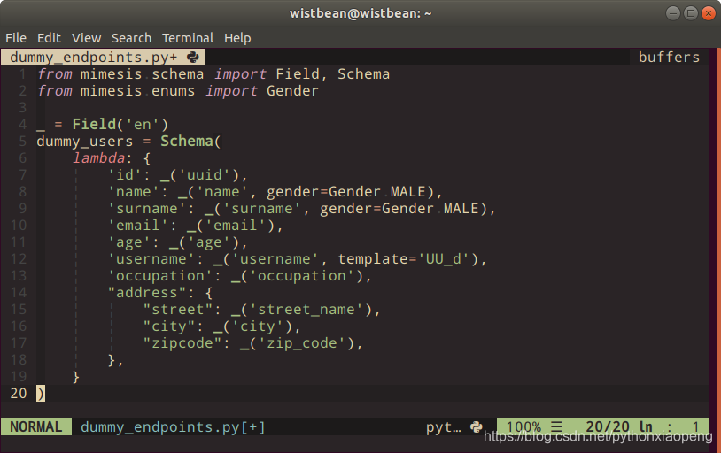721x453 pixels.
Task: Open the Edit menu
Action: pos(49,38)
